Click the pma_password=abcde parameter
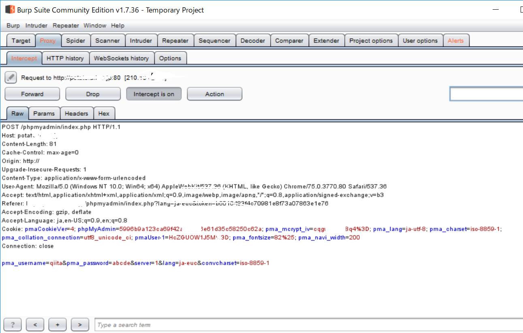The height and width of the screenshot is (333, 523). click(x=98, y=263)
